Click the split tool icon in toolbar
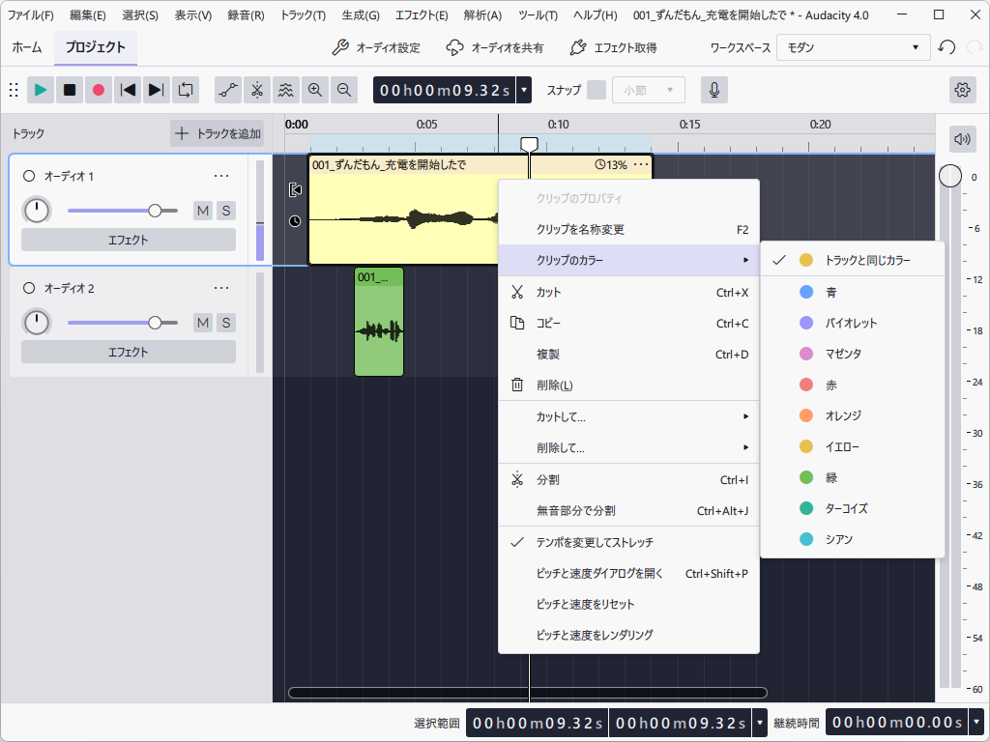This screenshot has height=742, width=990. (257, 90)
